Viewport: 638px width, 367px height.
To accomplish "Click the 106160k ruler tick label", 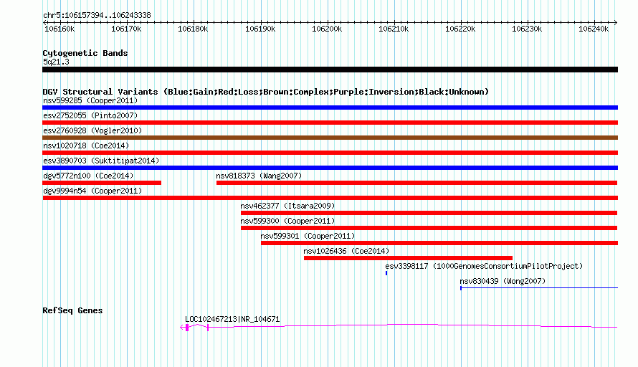I will (x=59, y=29).
